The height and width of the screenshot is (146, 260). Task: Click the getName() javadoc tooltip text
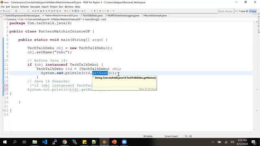tap(126, 77)
